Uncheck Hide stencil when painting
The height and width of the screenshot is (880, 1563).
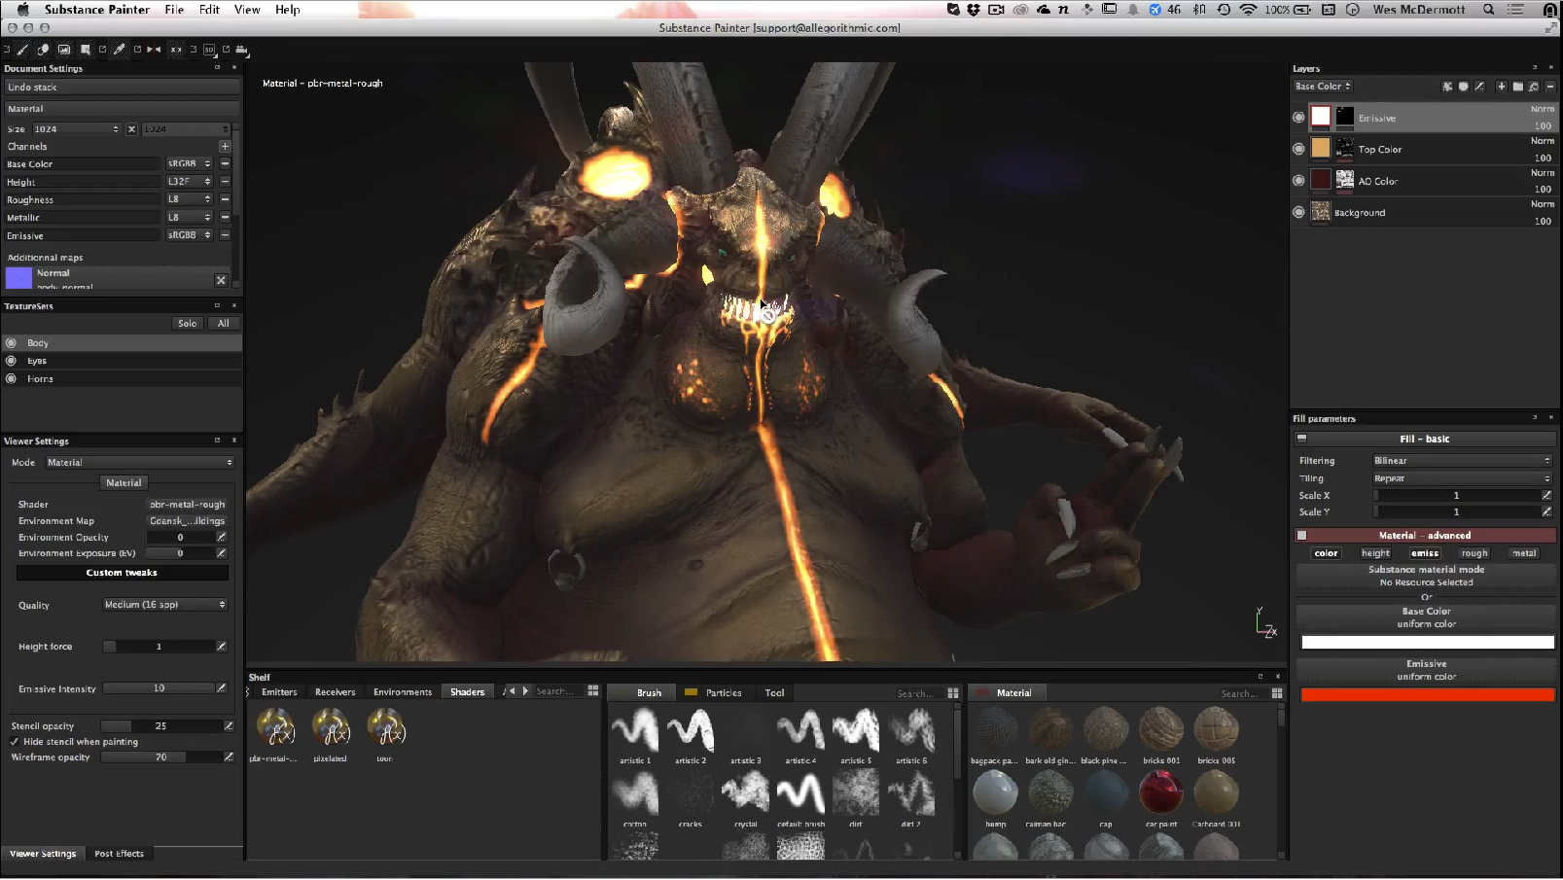pyautogui.click(x=15, y=742)
